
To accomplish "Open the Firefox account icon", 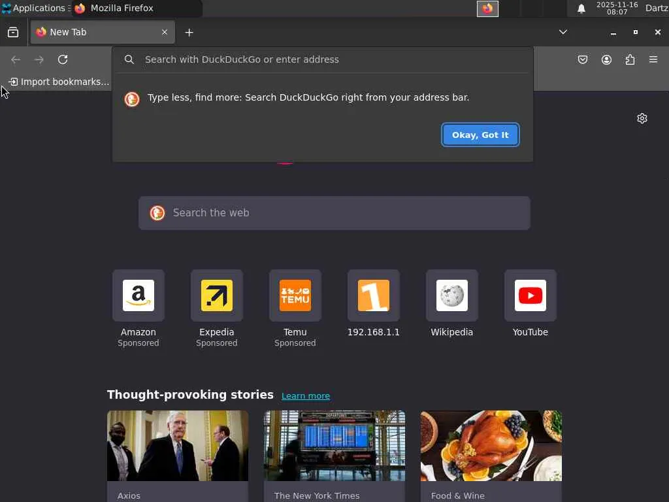I will point(606,59).
